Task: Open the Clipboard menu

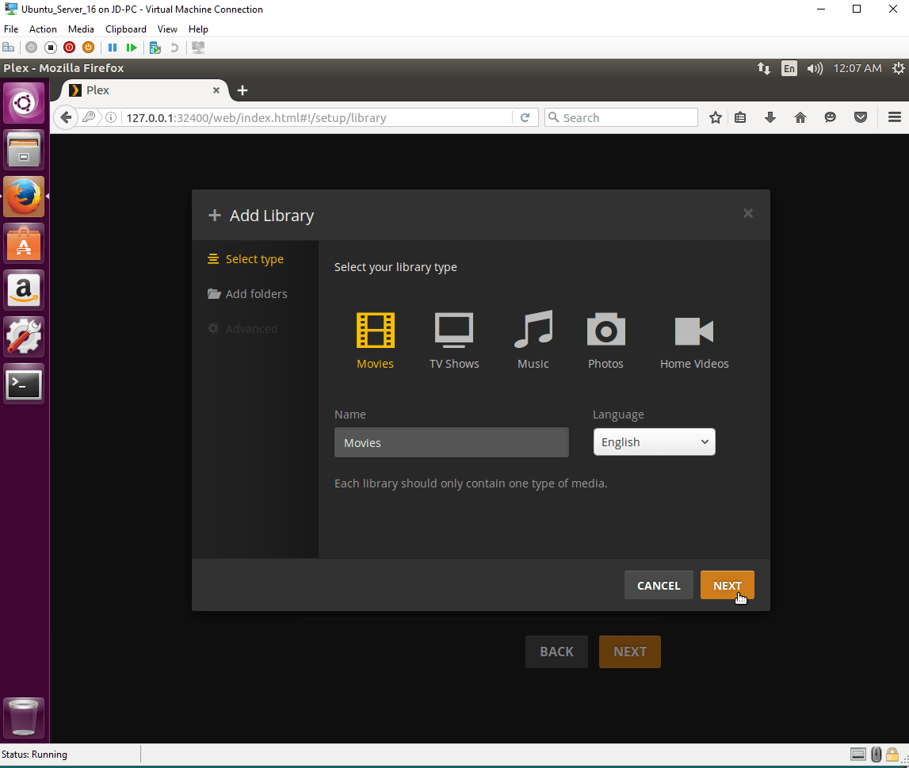Action: click(126, 29)
